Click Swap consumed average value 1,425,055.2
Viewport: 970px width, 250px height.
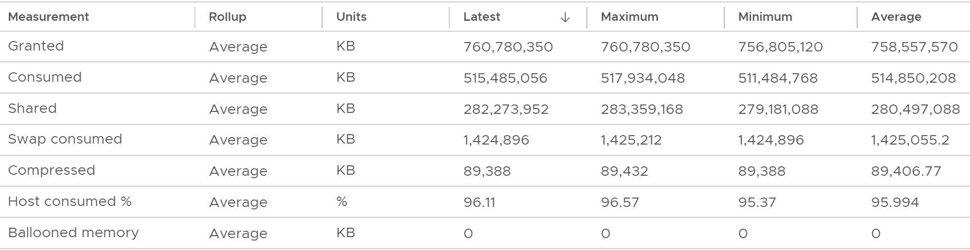tap(910, 140)
